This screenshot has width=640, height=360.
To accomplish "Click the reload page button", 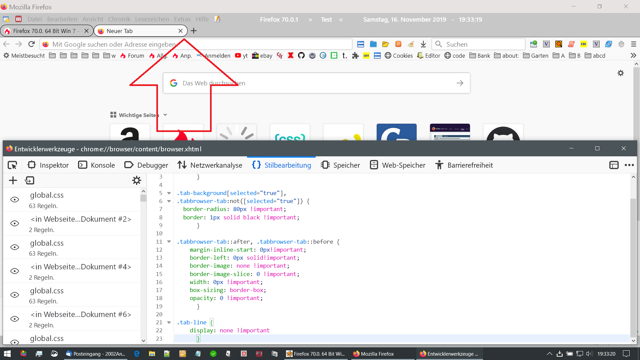I will 31,44.
